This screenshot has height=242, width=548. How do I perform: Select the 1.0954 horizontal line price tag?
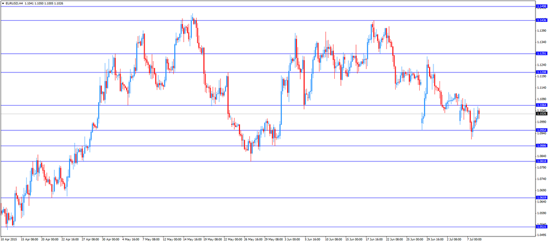[x=541, y=130]
